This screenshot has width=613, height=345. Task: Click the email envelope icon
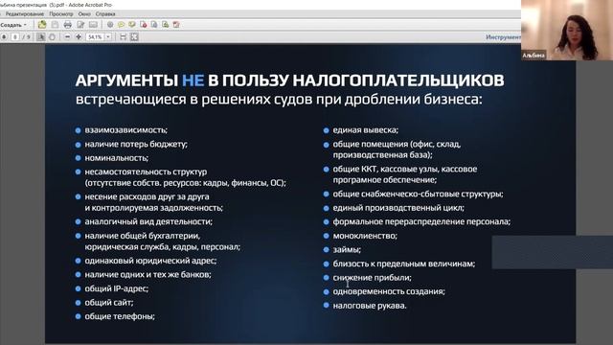[x=93, y=25]
